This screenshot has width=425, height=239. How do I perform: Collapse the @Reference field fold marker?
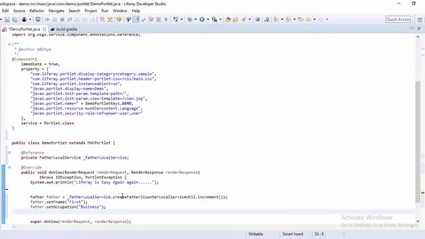pos(9,153)
